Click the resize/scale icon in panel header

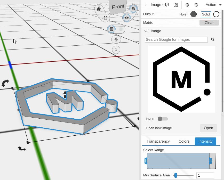point(167,5)
